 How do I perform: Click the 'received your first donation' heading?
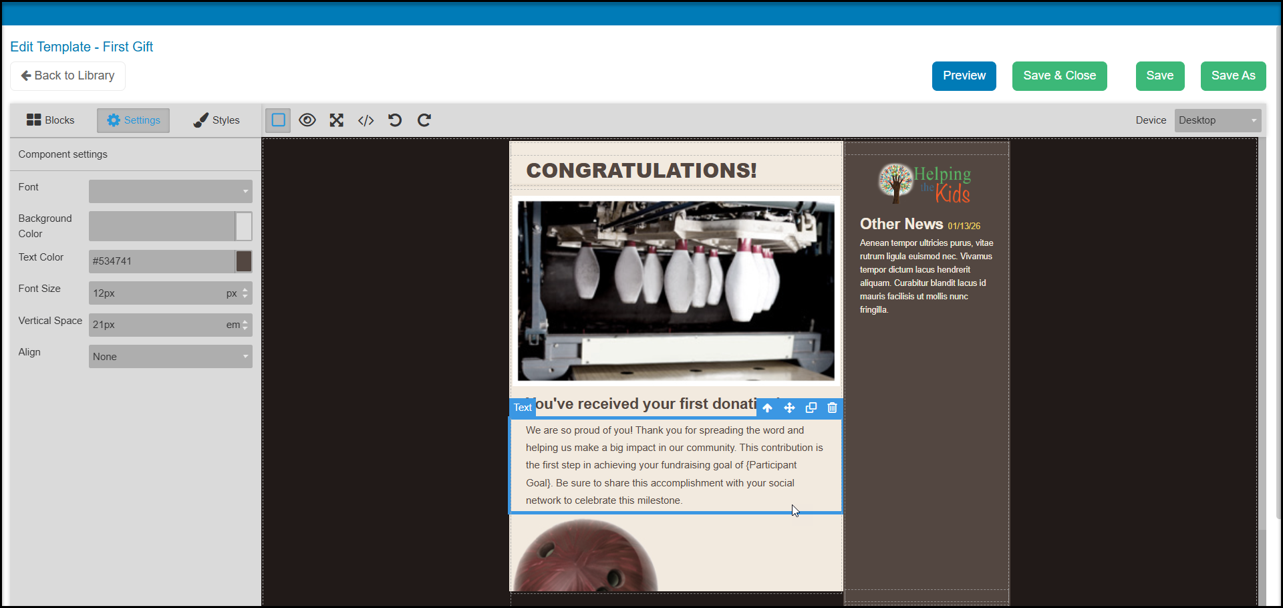coord(646,404)
